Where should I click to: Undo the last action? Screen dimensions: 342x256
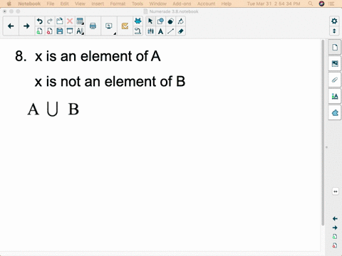(x=40, y=21)
